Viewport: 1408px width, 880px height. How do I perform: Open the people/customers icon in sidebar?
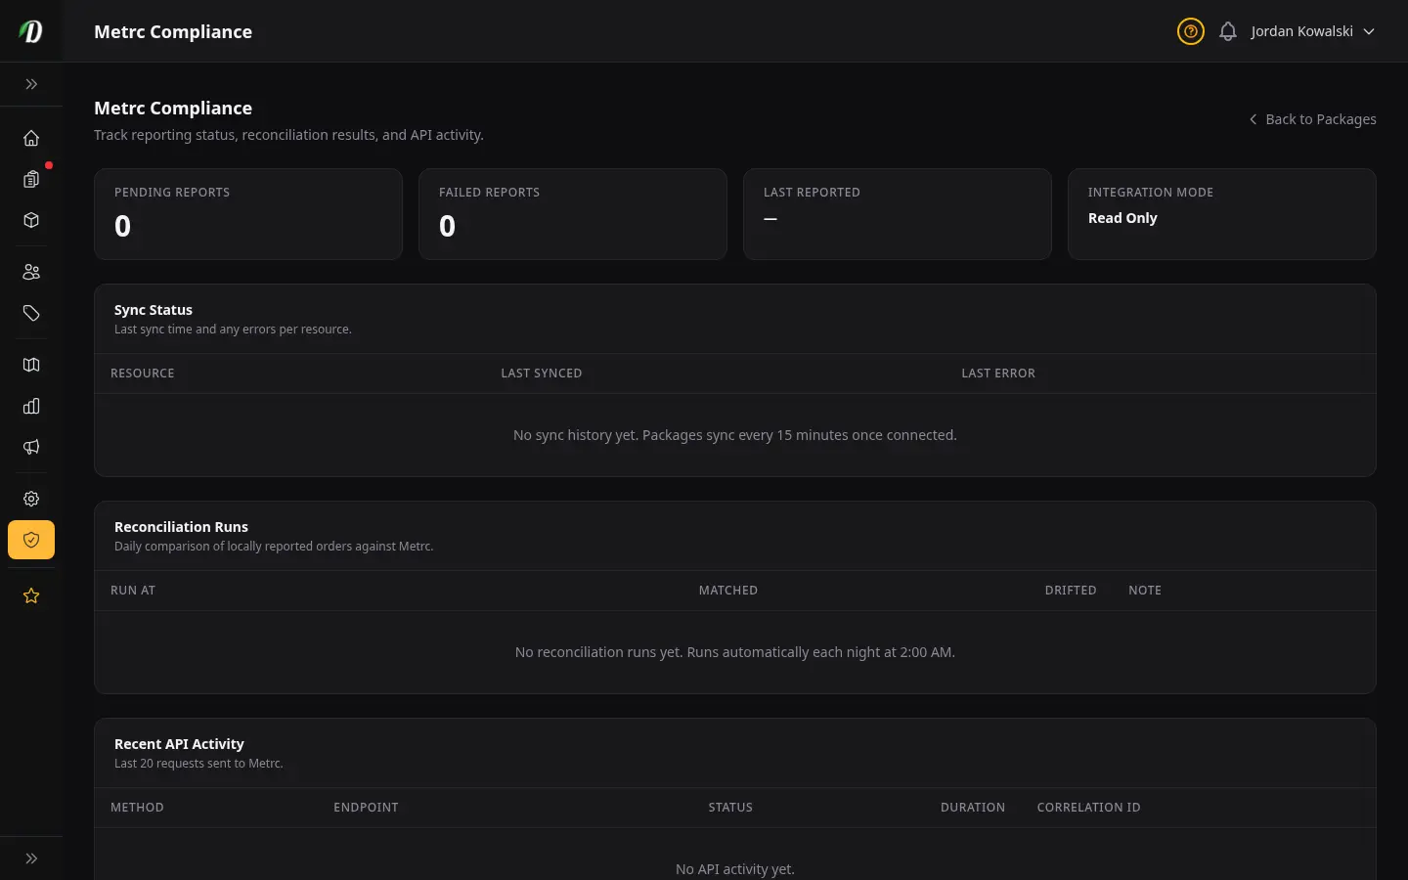(31, 272)
